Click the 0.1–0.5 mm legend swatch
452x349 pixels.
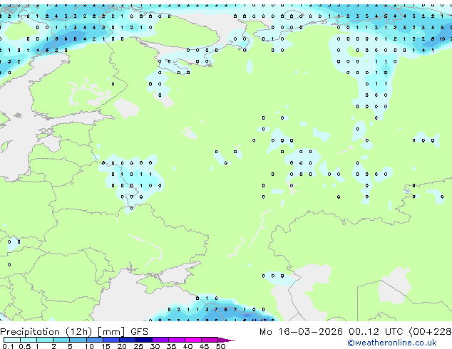[x=12, y=340]
